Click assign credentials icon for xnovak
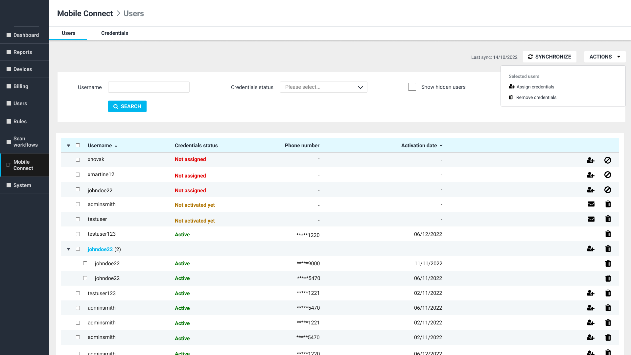Screen dimensions: 631x355 591,160
